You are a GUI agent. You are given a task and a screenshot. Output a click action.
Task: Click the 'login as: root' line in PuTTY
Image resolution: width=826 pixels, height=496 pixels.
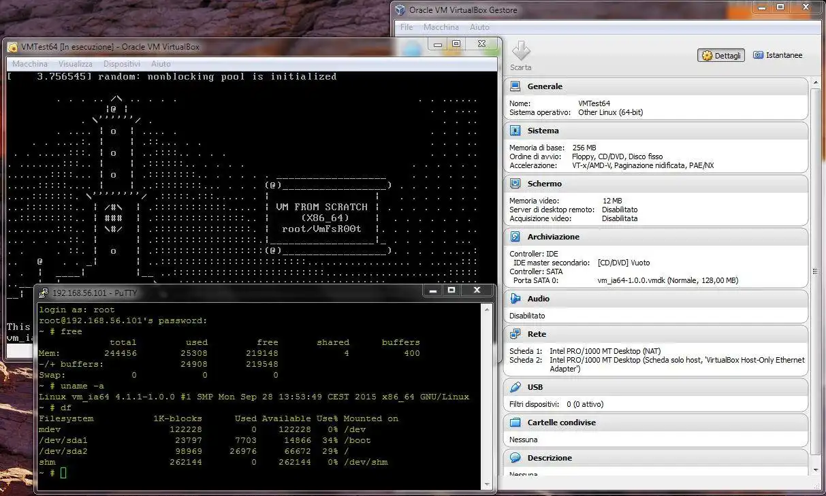(77, 310)
